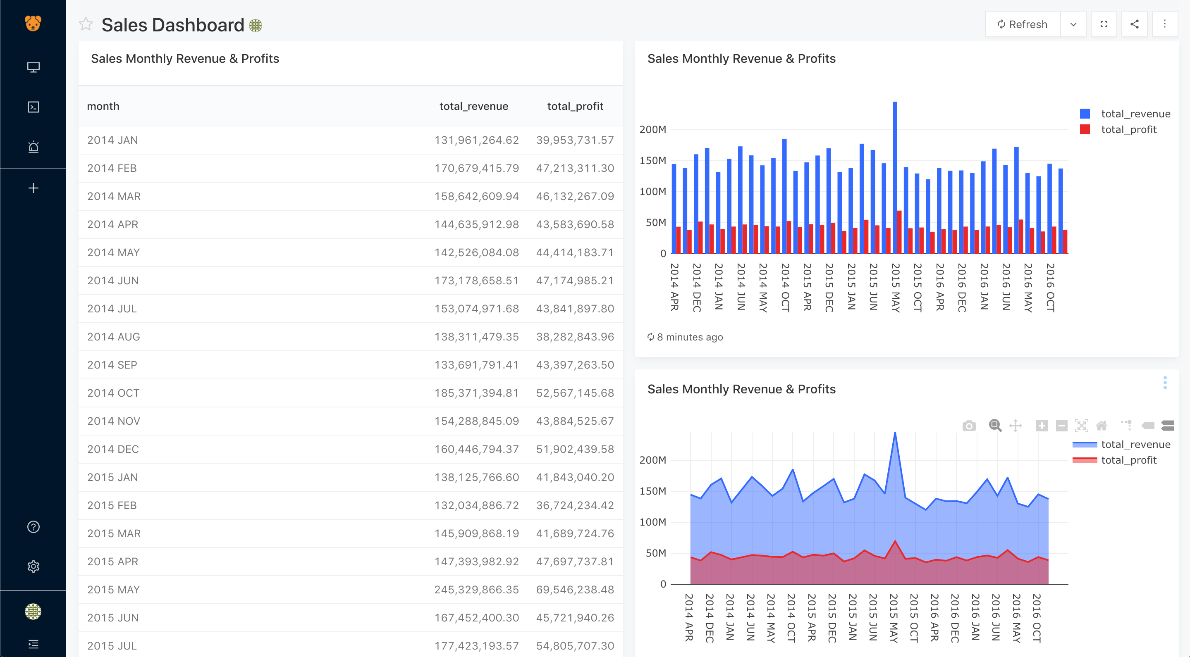Click the three-dot menu on dashboard

(x=1165, y=24)
